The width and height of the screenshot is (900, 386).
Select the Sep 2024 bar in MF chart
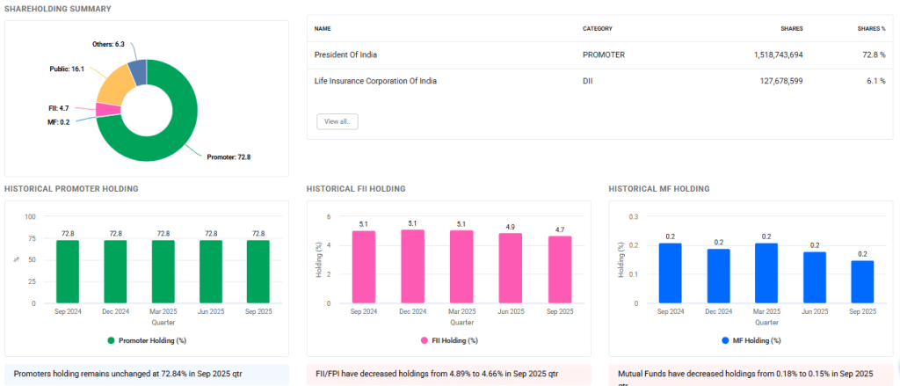(x=670, y=273)
